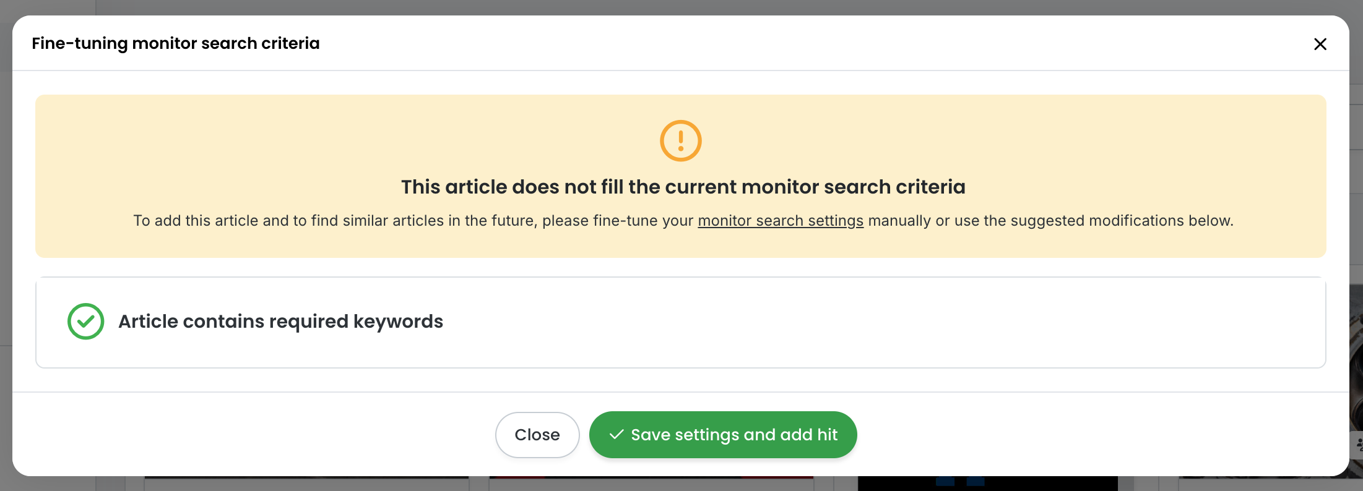The image size is (1363, 491).
Task: Click the heading about unfilled search criteria
Action: pyautogui.click(x=683, y=187)
